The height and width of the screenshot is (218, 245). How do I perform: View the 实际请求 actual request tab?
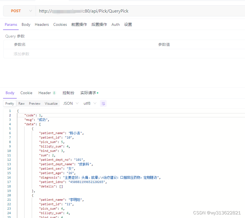[x=88, y=93]
